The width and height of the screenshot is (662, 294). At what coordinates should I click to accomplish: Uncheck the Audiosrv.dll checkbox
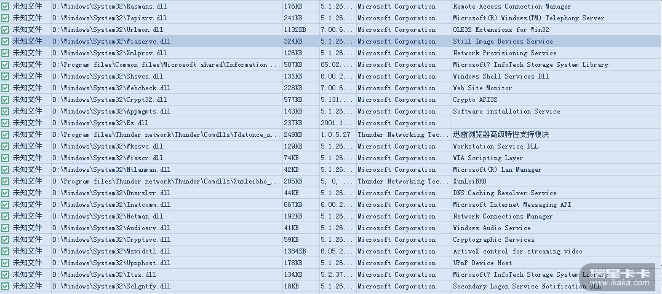pos(5,228)
